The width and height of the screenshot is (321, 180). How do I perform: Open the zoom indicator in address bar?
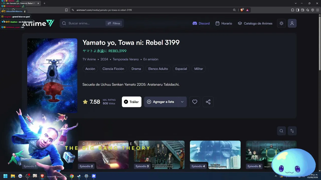tap(234, 10)
